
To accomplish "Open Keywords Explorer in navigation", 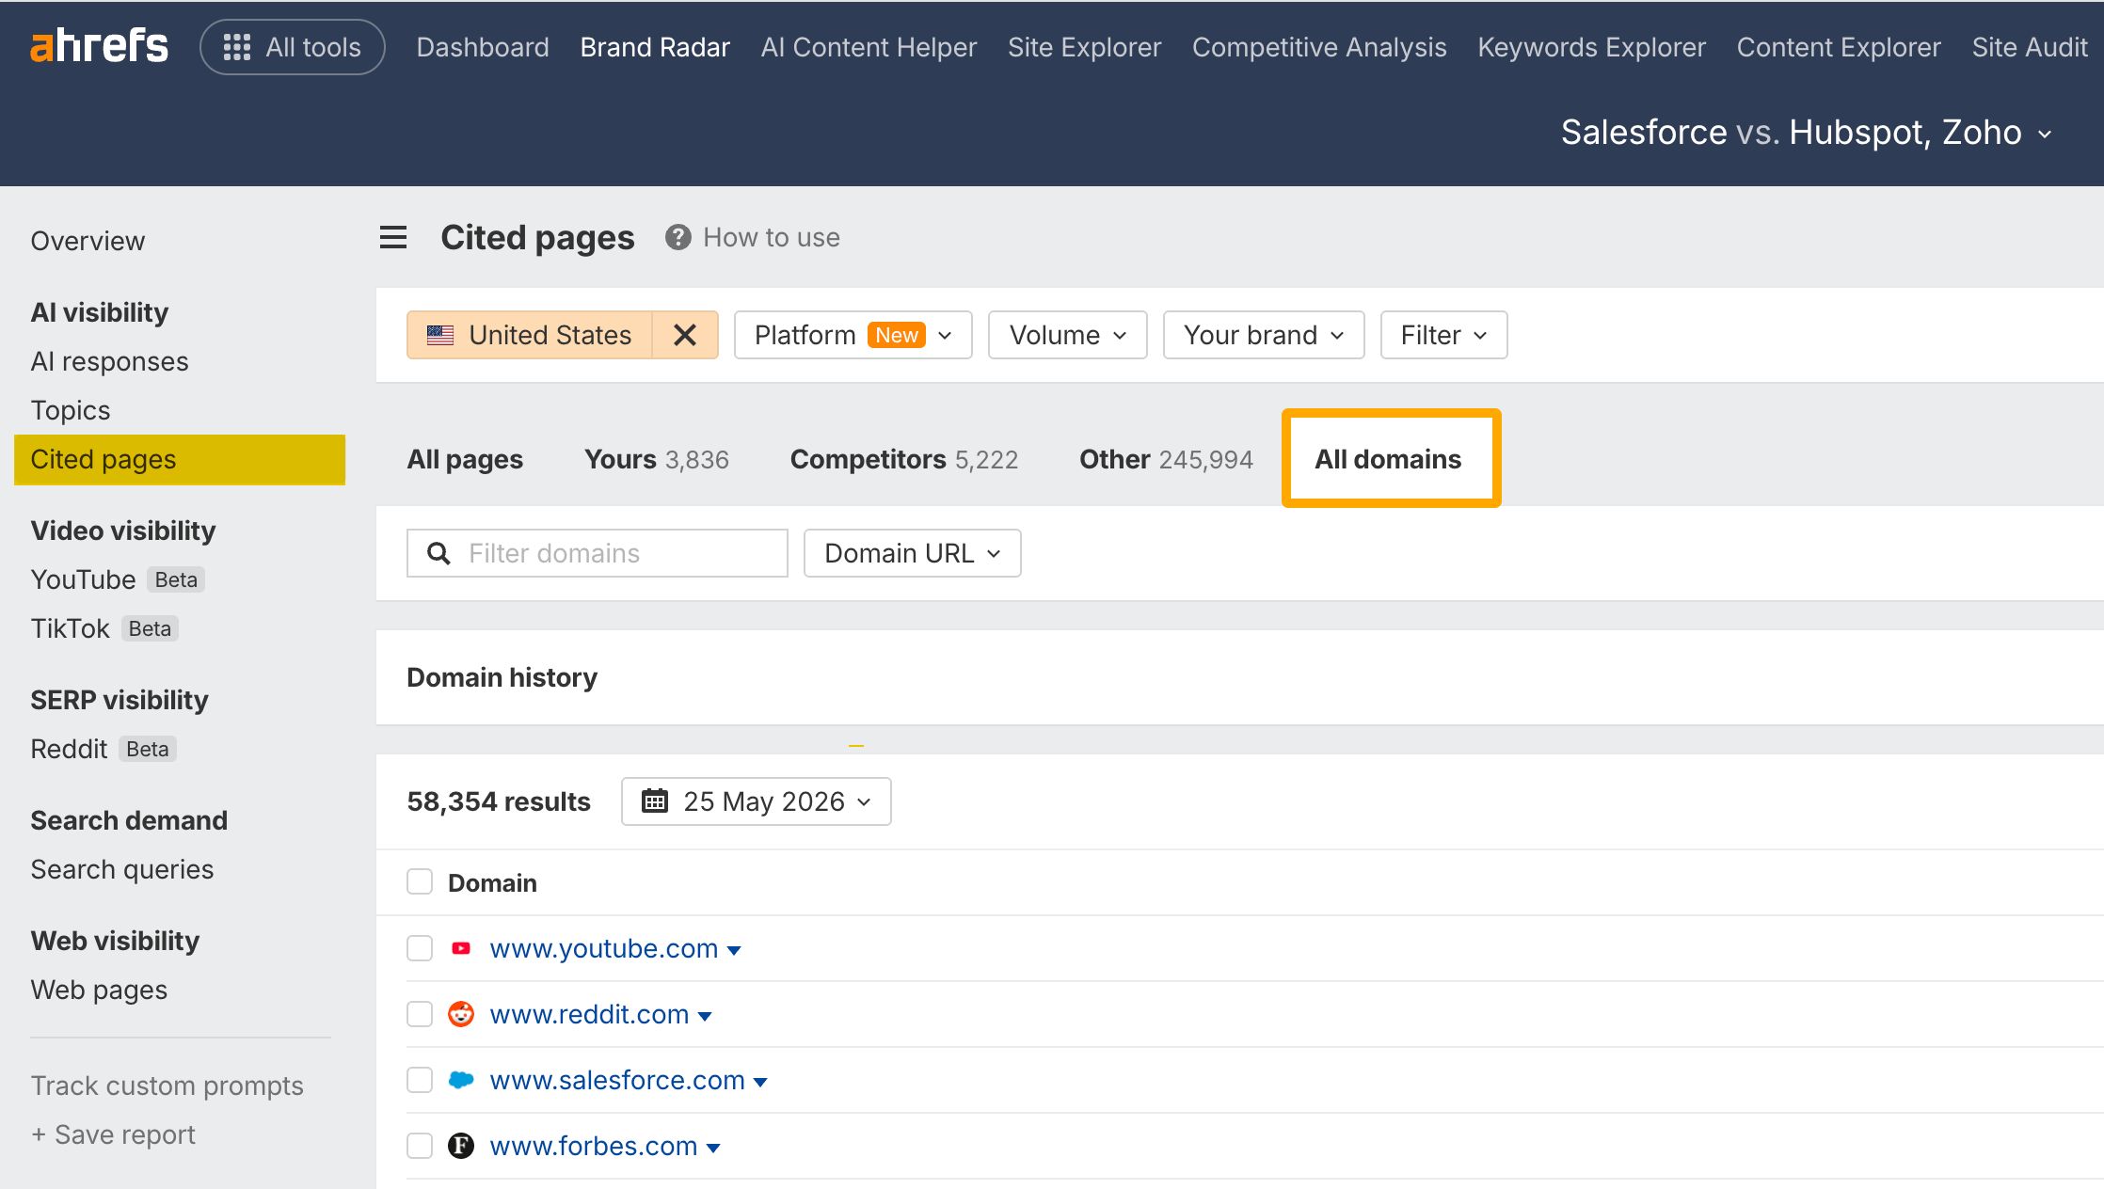I will click(1591, 47).
